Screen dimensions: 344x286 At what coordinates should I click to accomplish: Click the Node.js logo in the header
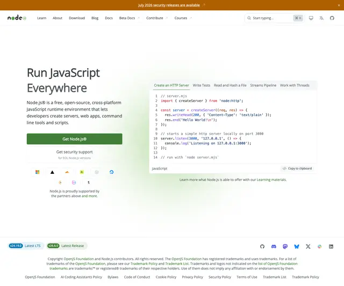(17, 18)
